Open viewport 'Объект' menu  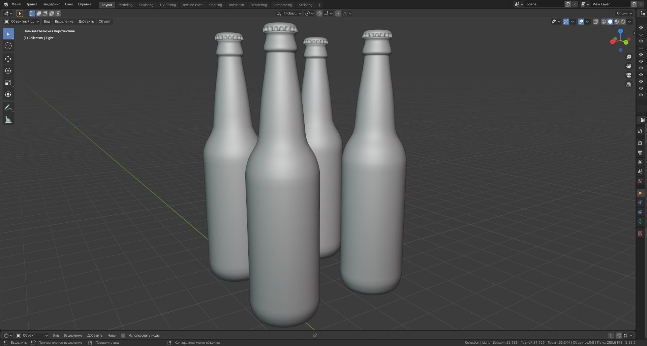(104, 22)
